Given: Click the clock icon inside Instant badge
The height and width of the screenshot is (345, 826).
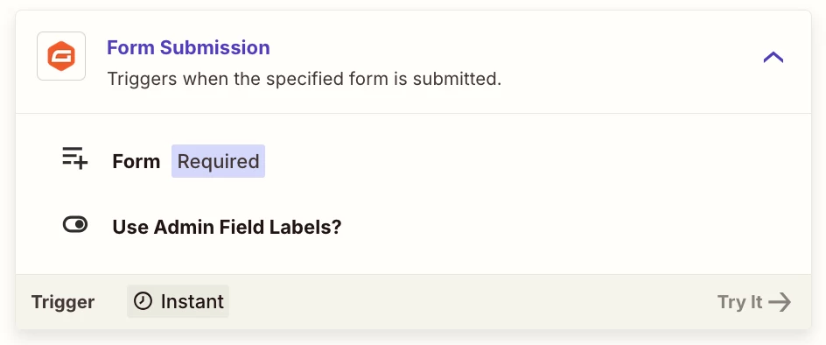Looking at the screenshot, I should coord(143,301).
